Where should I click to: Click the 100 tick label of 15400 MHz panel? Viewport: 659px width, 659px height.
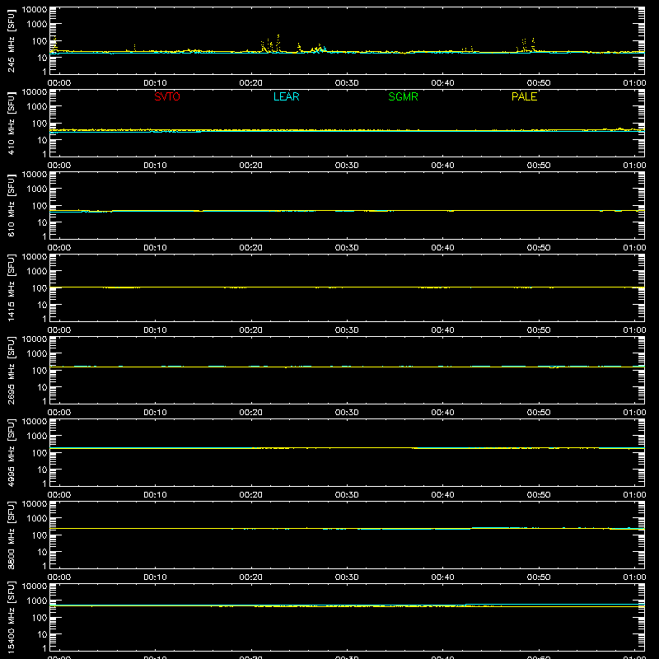tap(40, 617)
